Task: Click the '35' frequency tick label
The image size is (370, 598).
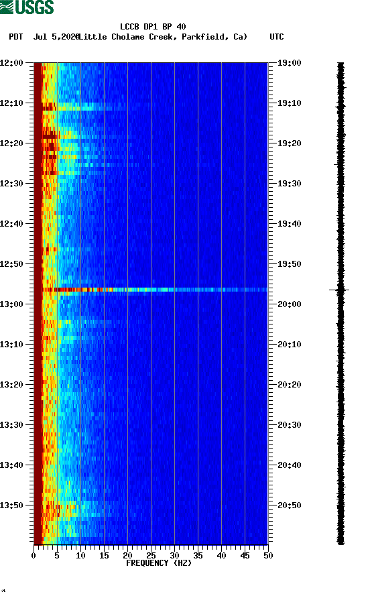Action: click(198, 556)
